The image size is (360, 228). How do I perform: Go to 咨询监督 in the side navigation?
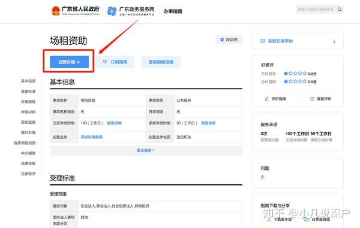(28, 122)
